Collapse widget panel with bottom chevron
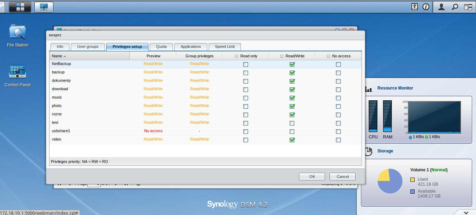This screenshot has width=476, height=215. point(466,212)
